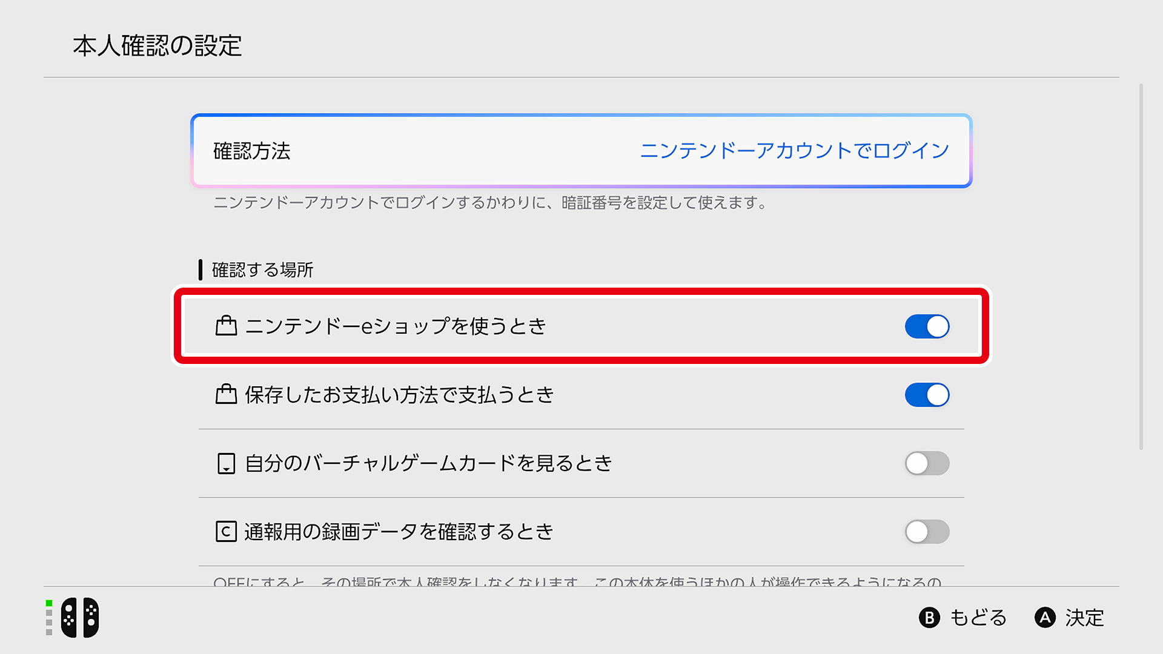The width and height of the screenshot is (1163, 654).
Task: Enable the 通報用の録画データを確認するとき switch
Action: (x=927, y=532)
